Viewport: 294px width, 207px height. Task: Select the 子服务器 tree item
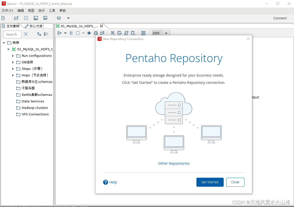pos(26,88)
